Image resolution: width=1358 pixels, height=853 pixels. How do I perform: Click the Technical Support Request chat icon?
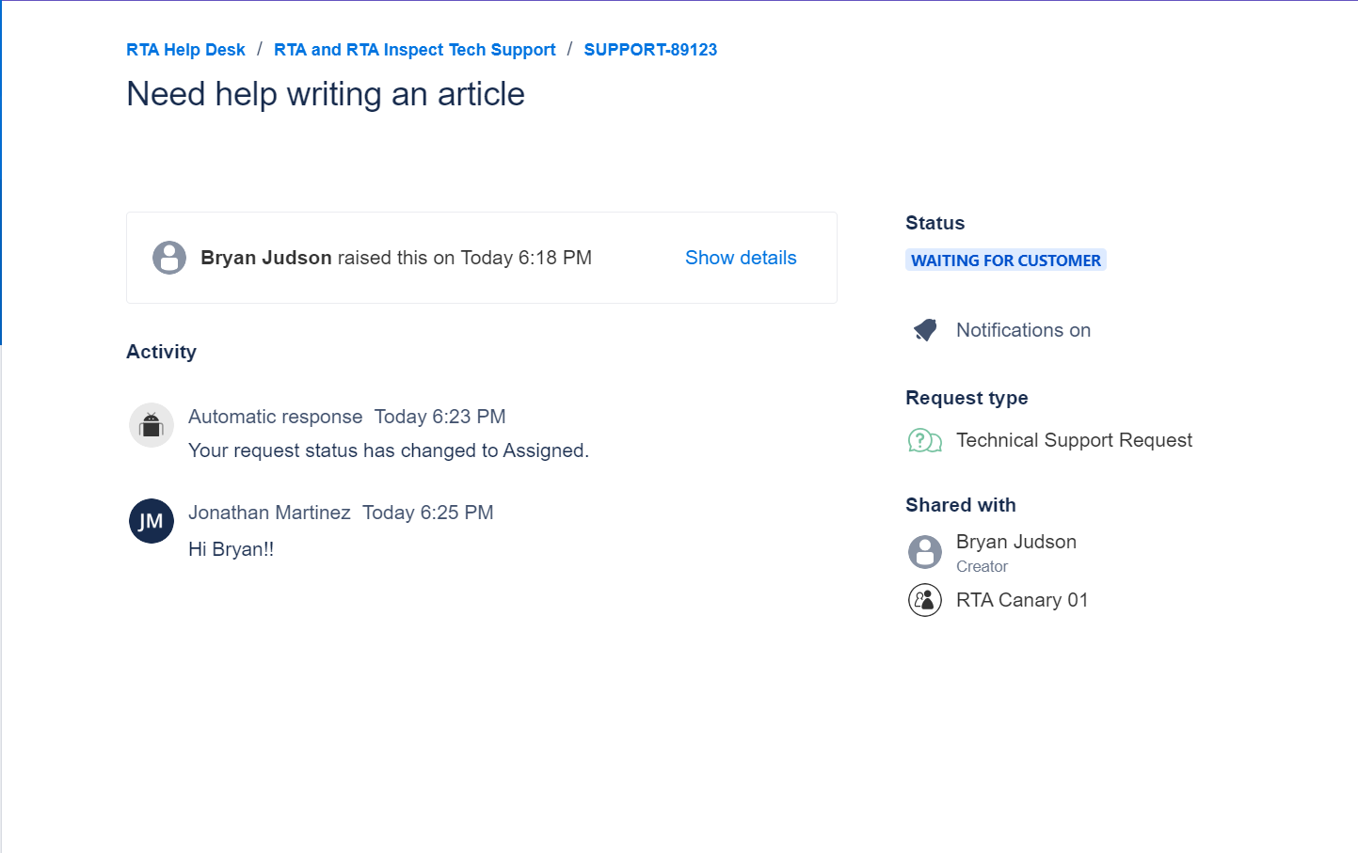924,440
